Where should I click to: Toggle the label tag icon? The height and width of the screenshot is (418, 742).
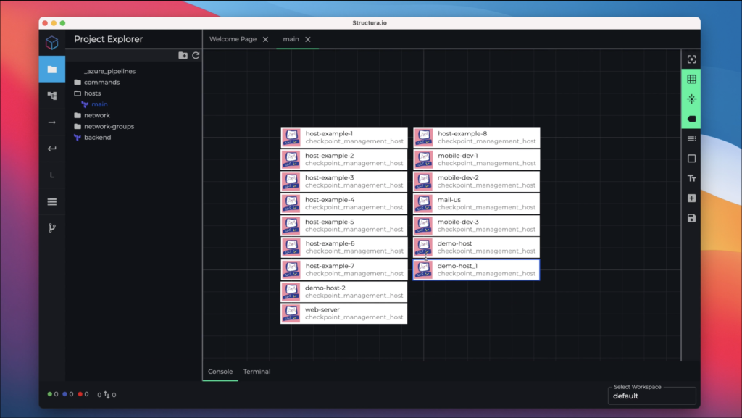coord(691,119)
